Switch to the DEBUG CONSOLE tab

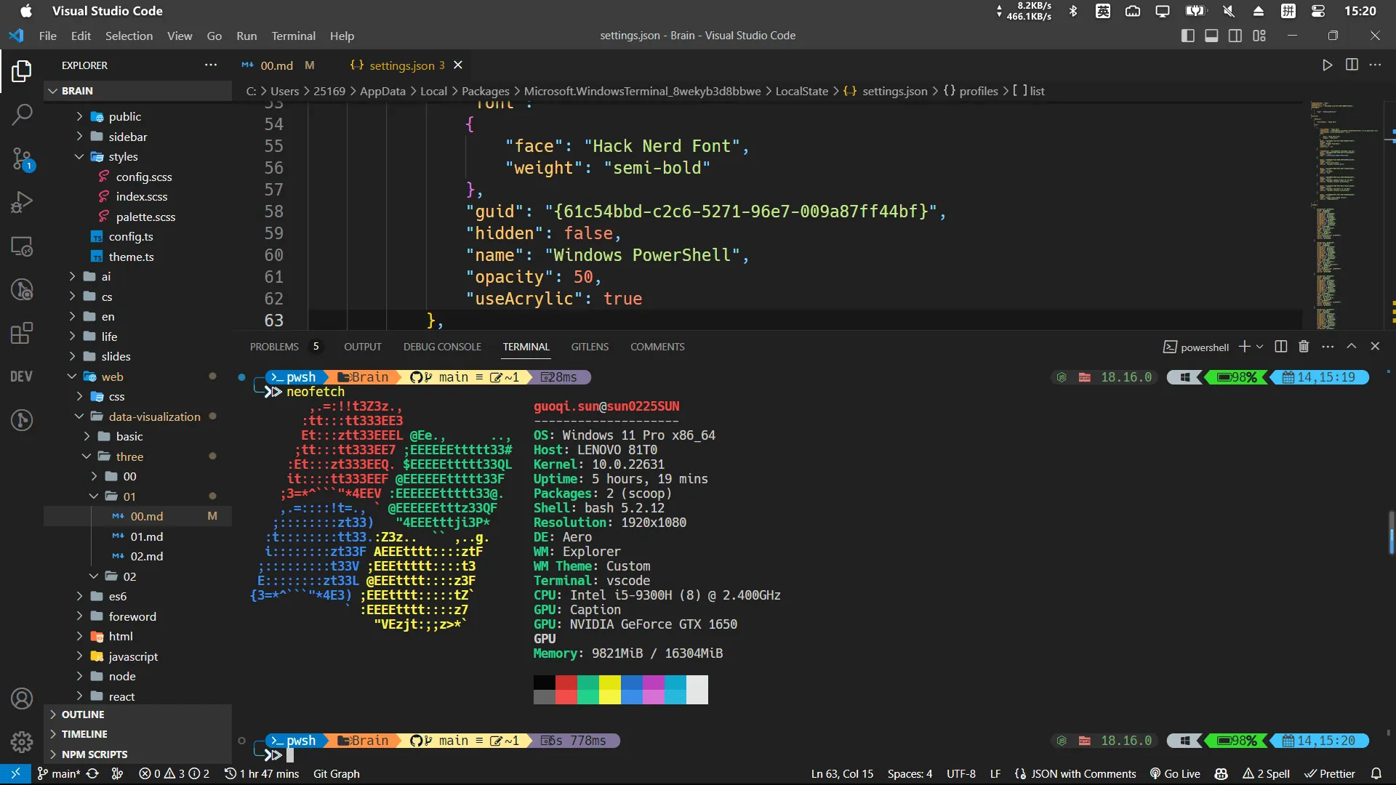point(442,347)
